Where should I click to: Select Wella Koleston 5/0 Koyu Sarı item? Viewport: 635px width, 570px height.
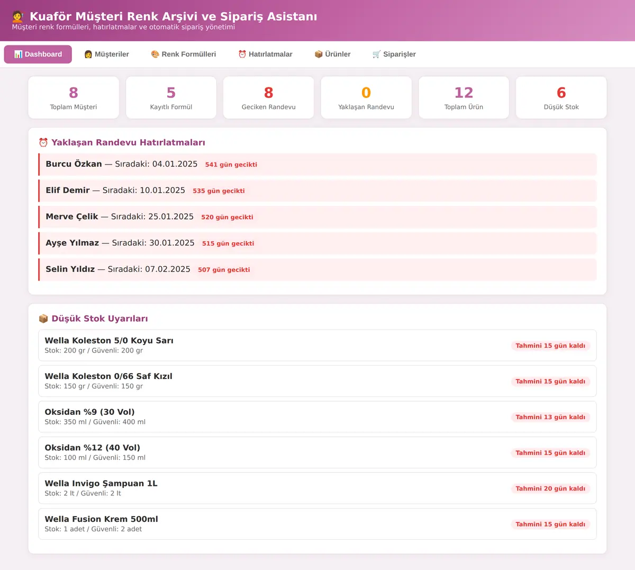tap(317, 346)
